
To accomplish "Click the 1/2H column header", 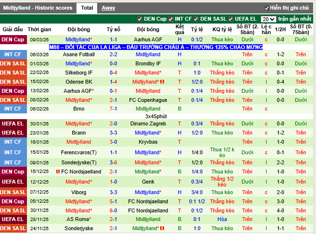I will click(280, 29).
